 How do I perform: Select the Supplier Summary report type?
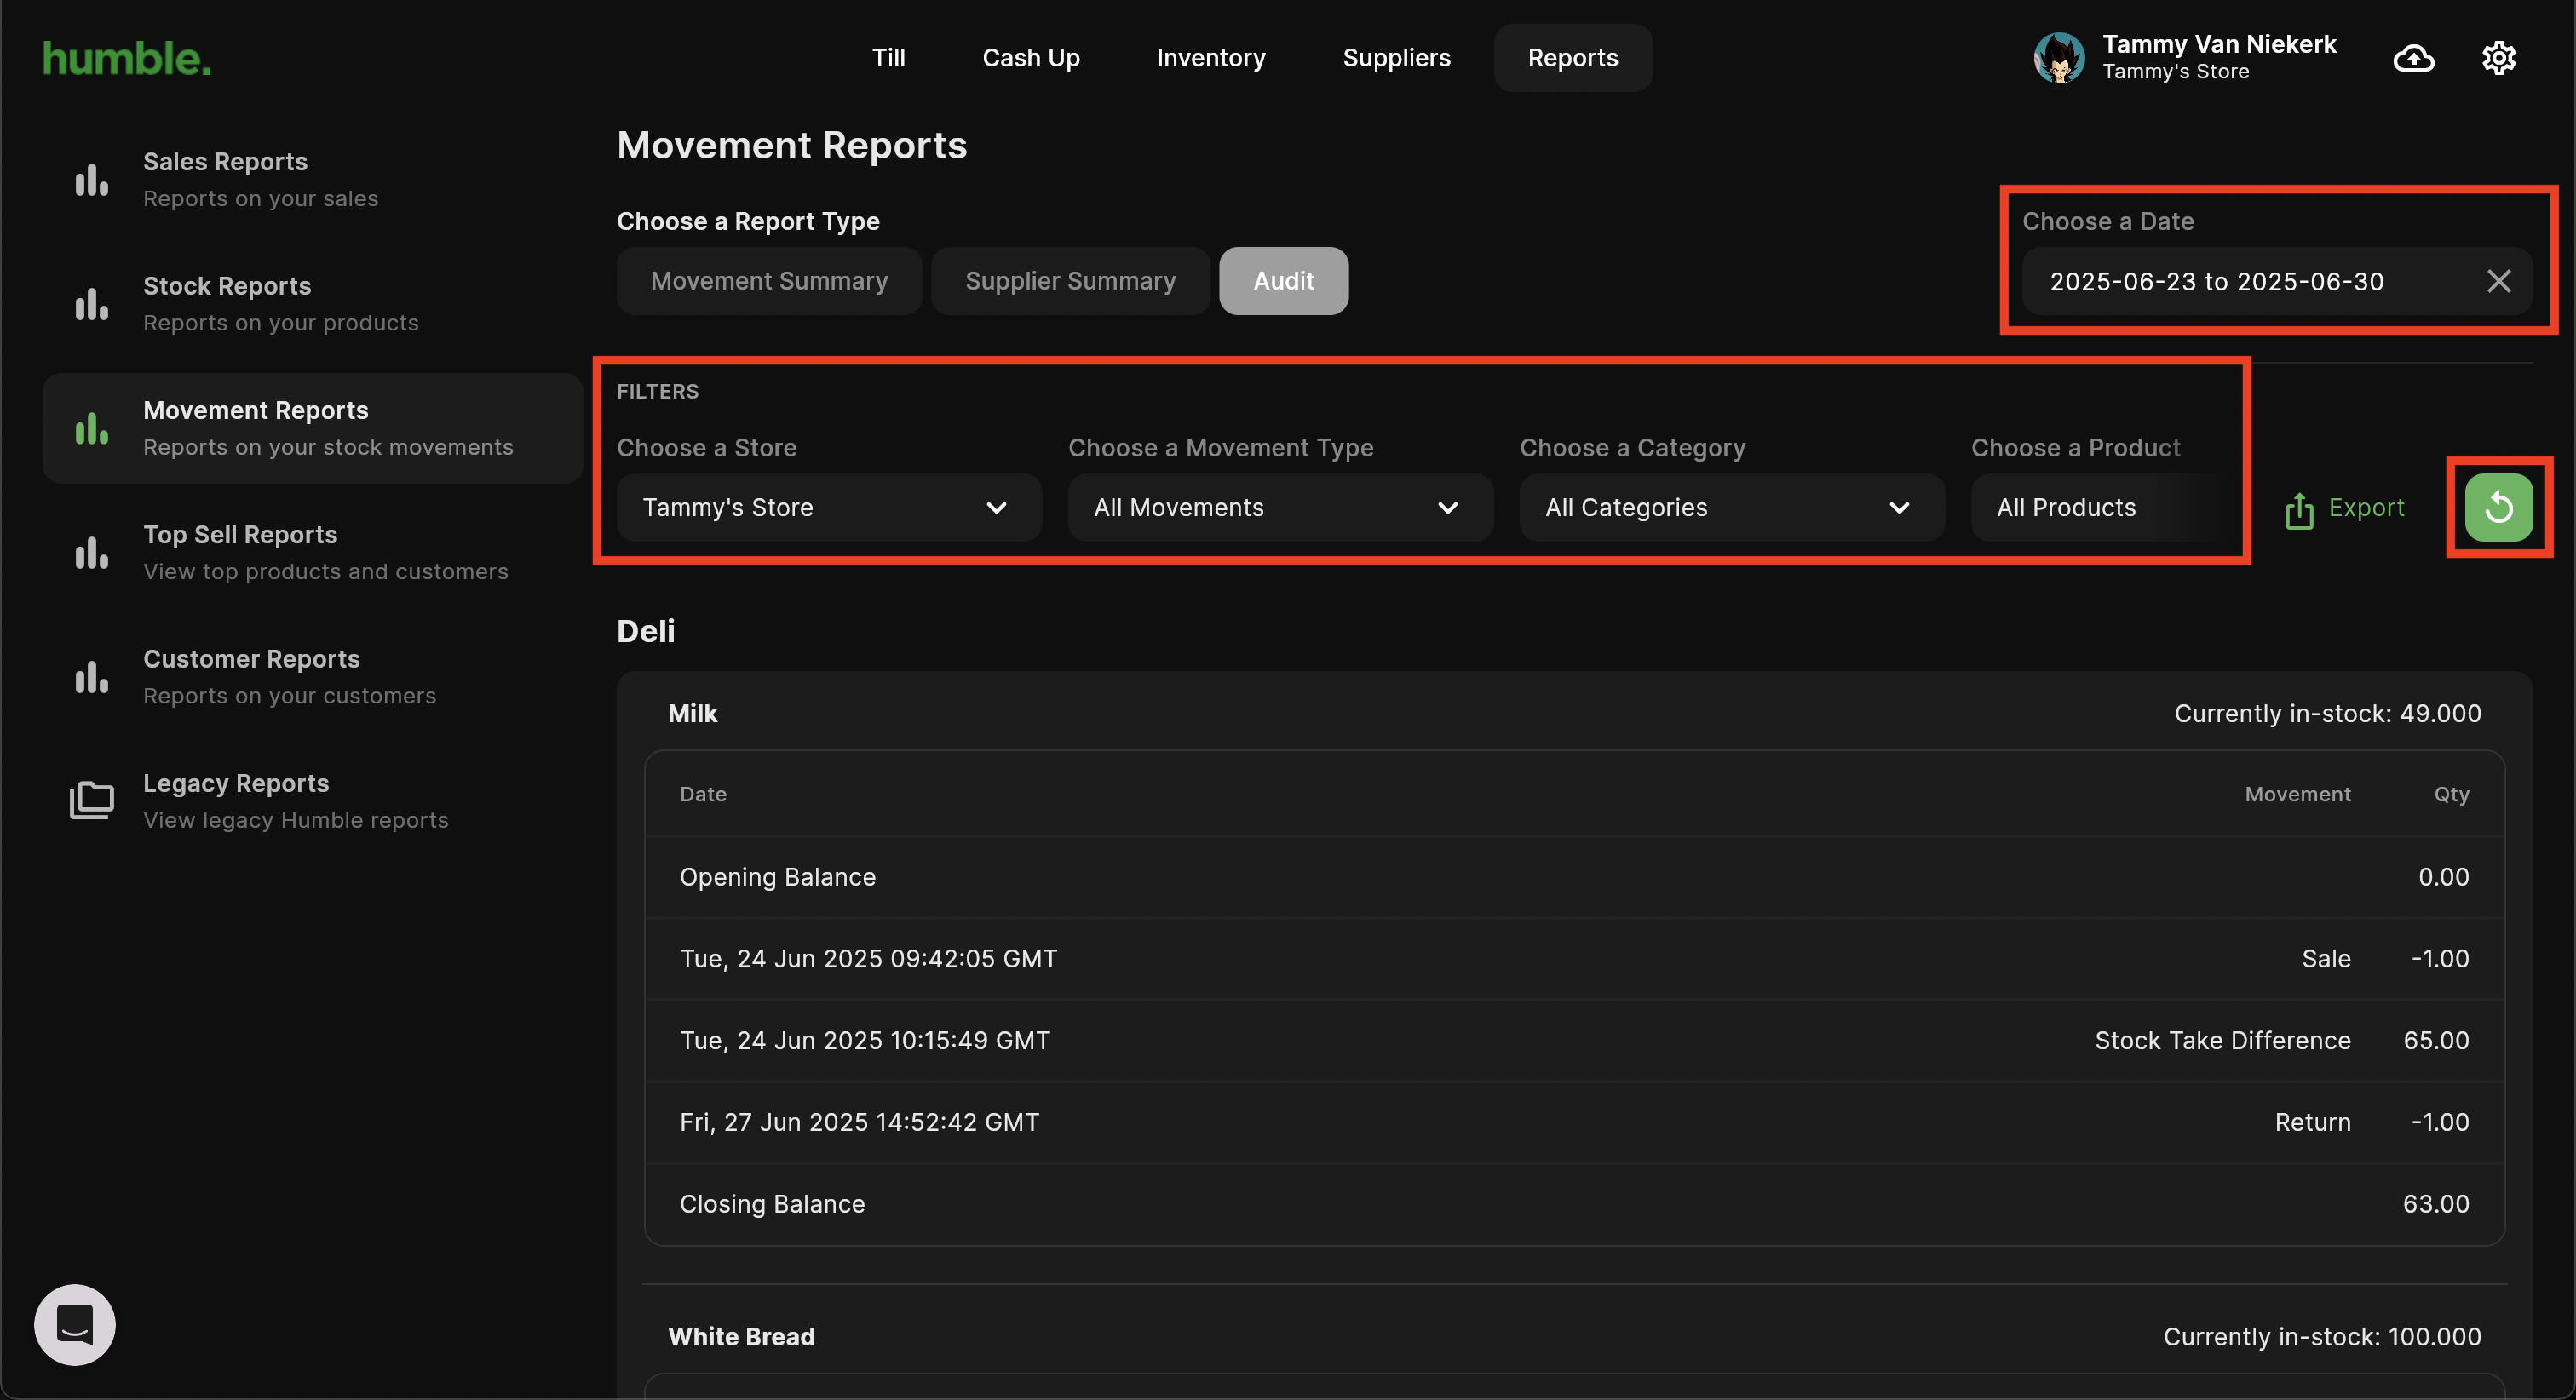1070,281
